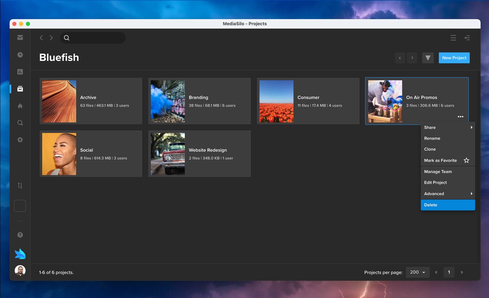Go forward with the top navigation arrow
Screen dimensions: 489x298
(51, 38)
